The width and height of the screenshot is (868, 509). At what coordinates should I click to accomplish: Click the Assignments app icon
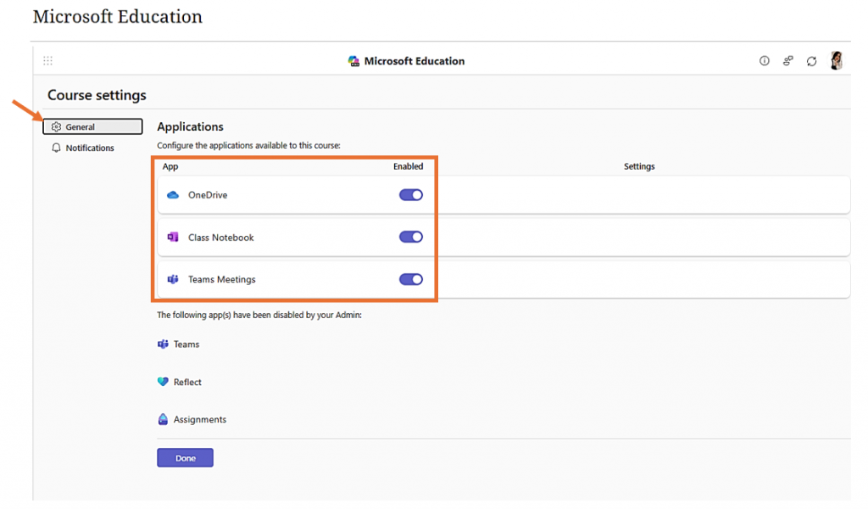click(163, 419)
